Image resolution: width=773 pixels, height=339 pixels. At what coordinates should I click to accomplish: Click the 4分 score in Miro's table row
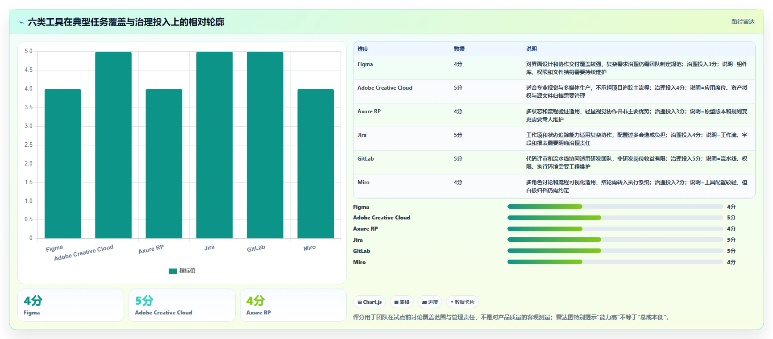point(458,182)
